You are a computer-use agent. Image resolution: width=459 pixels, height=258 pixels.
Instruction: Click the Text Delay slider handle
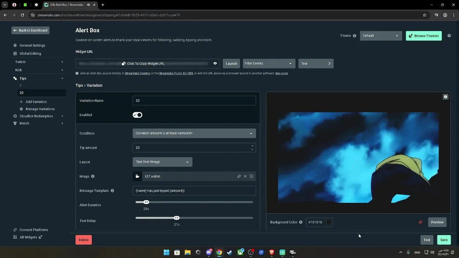pos(176,218)
